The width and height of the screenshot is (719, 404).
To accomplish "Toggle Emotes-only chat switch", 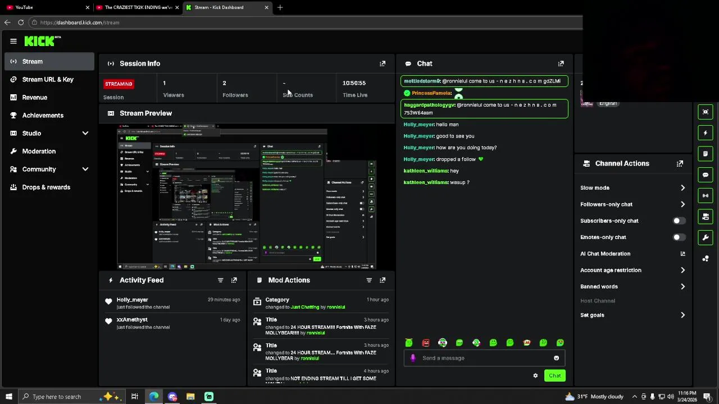I will pyautogui.click(x=679, y=237).
